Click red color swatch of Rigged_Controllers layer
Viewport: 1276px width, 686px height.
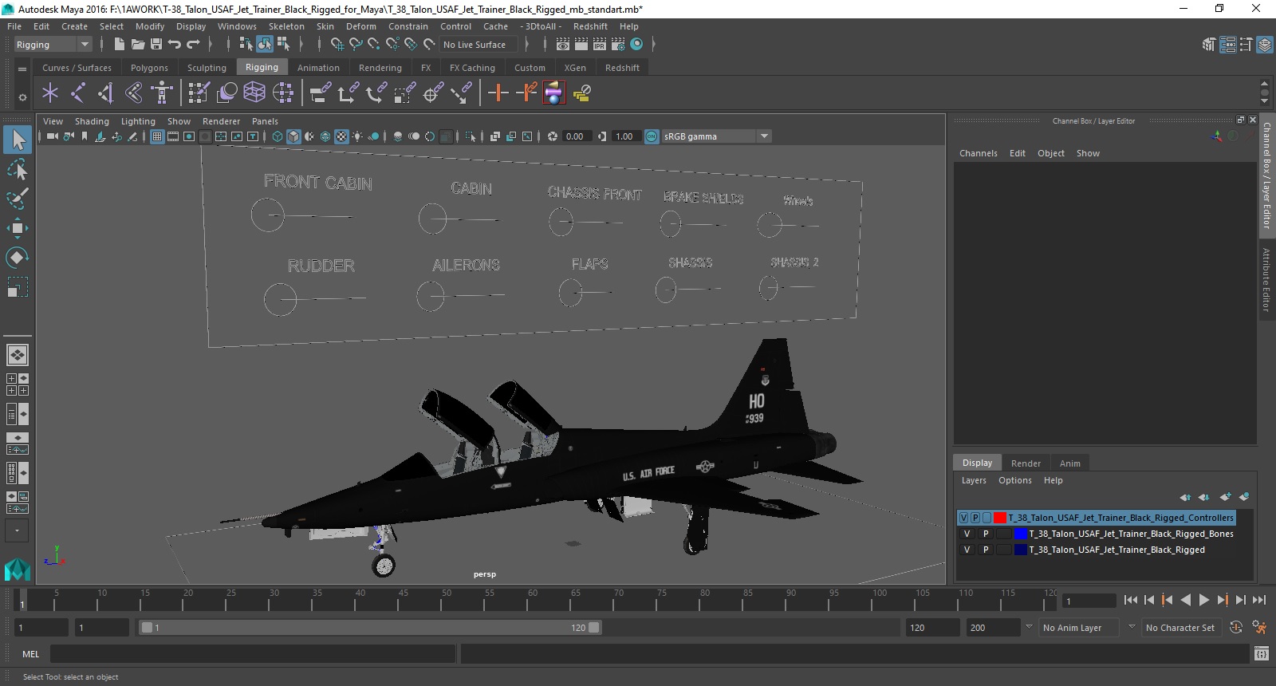(1000, 518)
